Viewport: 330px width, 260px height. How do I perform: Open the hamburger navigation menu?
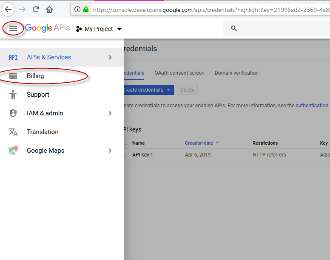coord(13,28)
